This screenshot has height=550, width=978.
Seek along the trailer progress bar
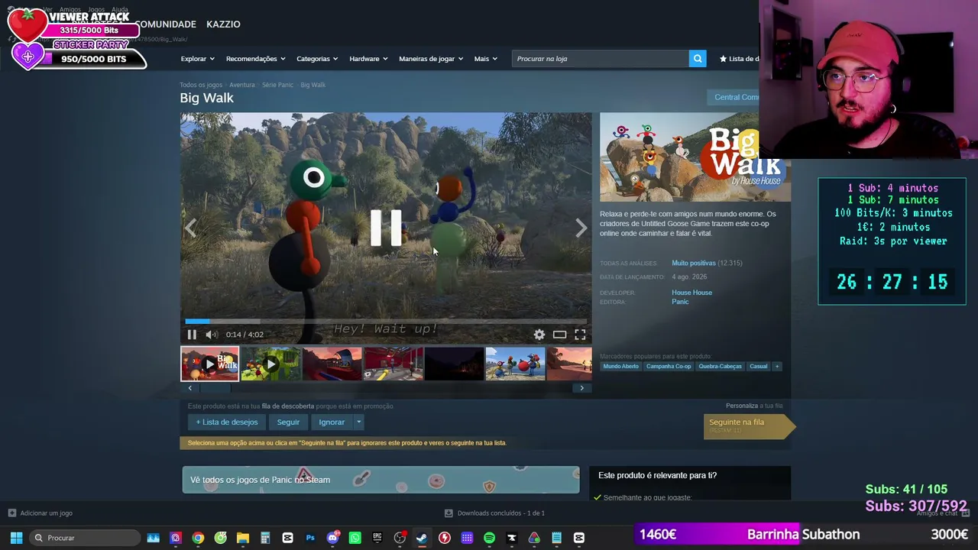coord(386,321)
